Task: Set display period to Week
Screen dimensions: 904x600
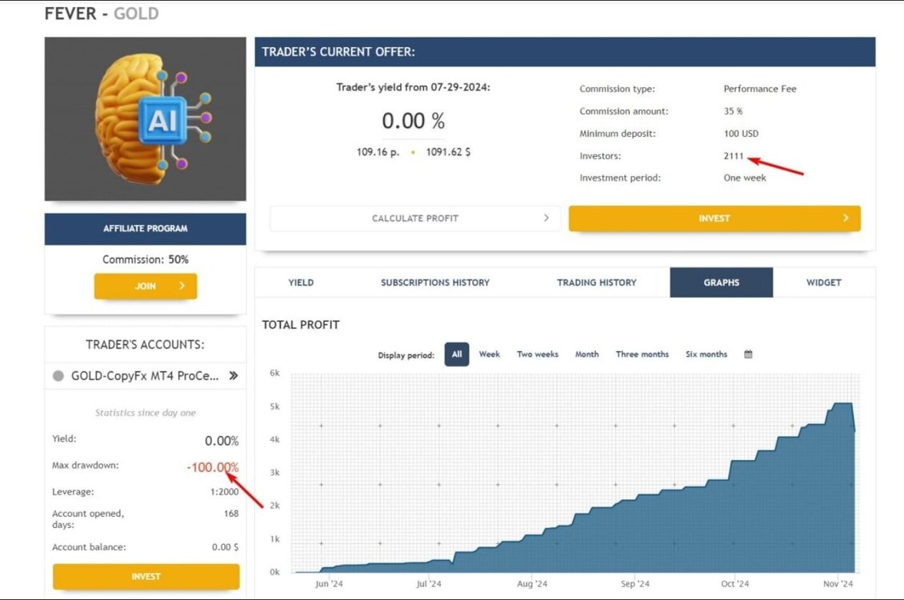Action: [489, 354]
